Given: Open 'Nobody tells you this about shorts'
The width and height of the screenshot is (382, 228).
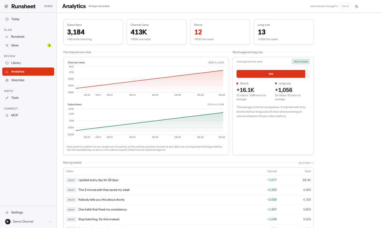Looking at the screenshot, I should 101,200.
